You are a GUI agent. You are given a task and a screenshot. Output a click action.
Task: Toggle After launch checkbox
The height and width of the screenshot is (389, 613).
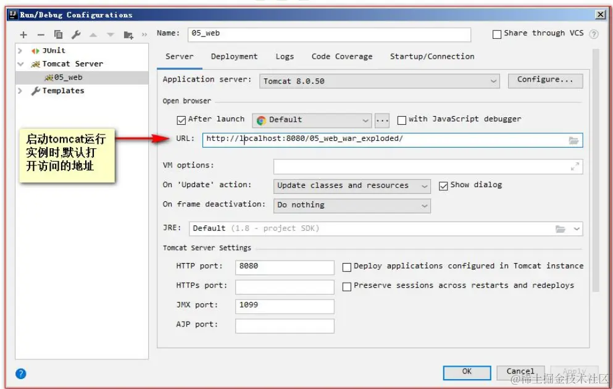point(181,120)
